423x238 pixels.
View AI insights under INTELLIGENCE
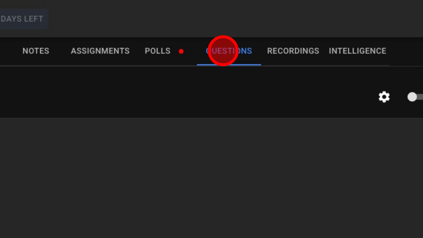(357, 51)
